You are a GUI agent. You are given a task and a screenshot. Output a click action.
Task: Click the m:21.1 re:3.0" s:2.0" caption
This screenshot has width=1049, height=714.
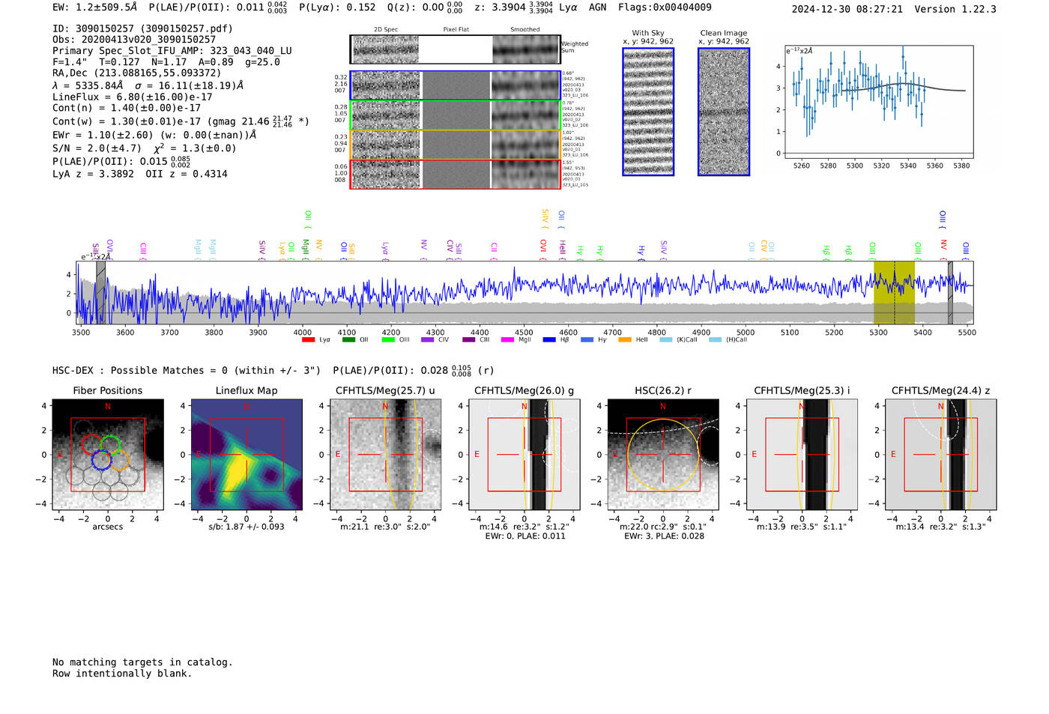pyautogui.click(x=385, y=527)
